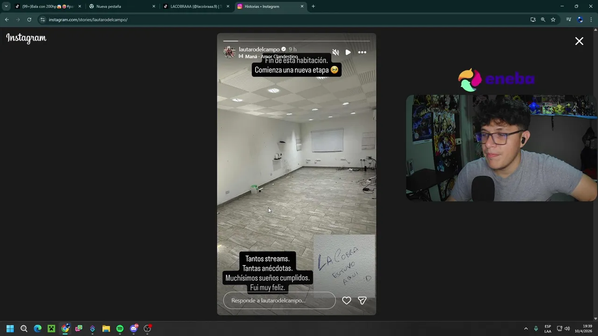Reload the Instagram page
The width and height of the screenshot is (598, 336).
[x=29, y=20]
